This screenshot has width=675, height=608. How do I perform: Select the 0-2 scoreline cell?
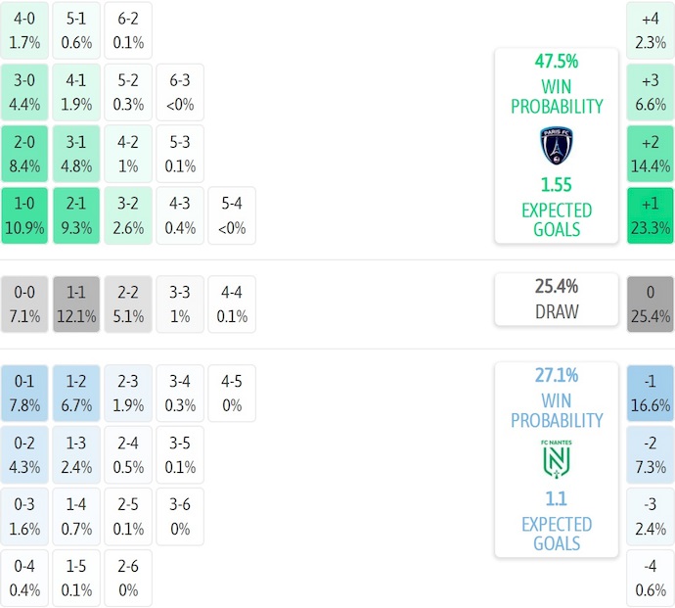(x=24, y=454)
